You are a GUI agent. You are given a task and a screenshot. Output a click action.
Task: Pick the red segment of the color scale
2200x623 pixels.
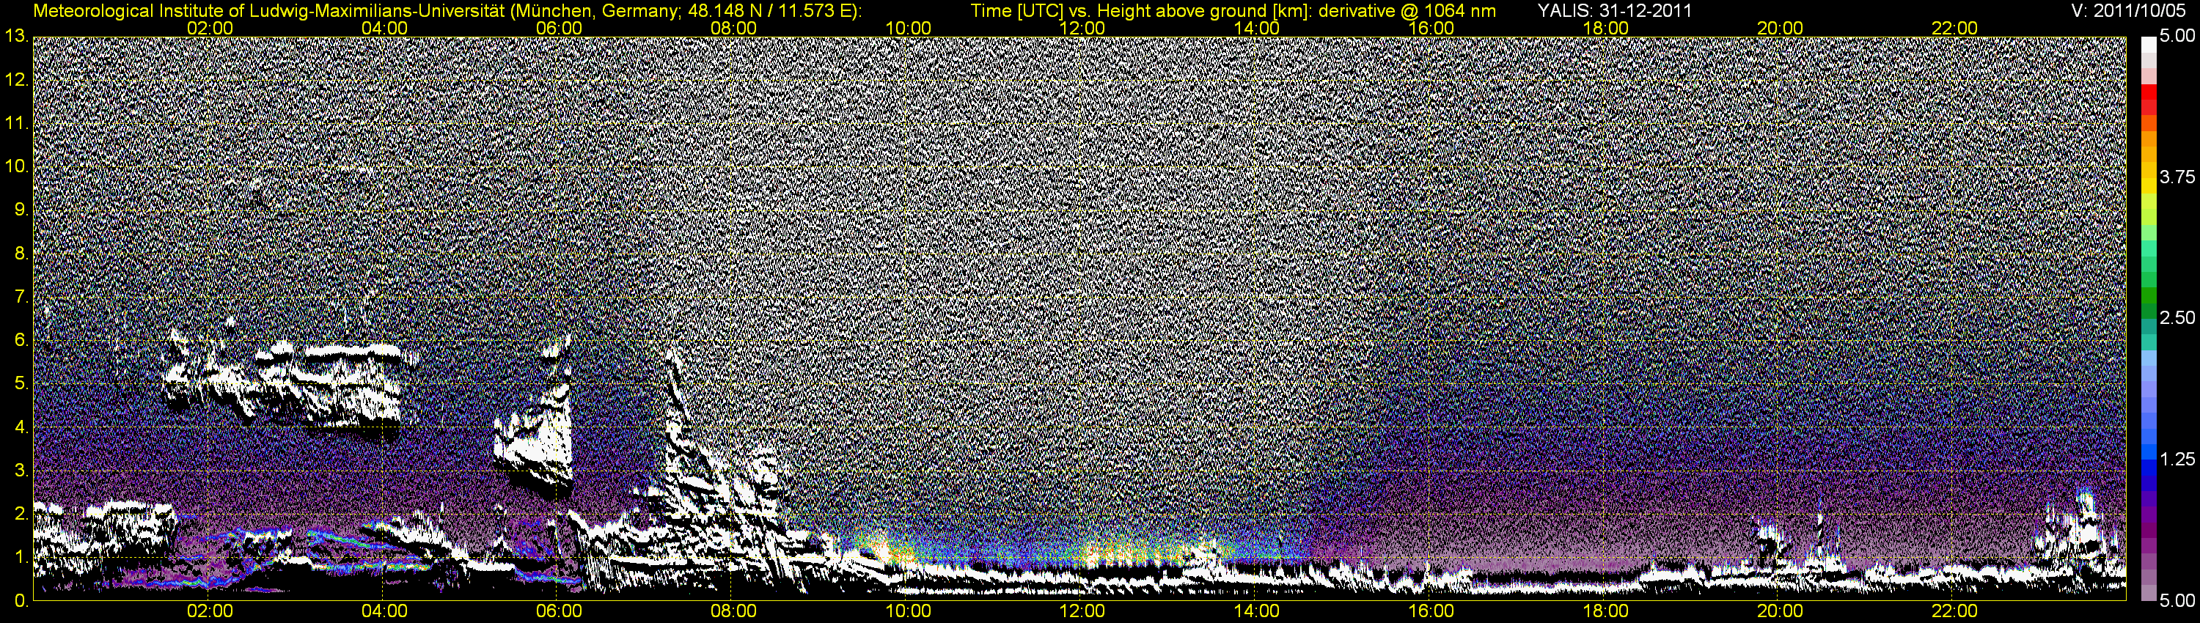pyautogui.click(x=2148, y=92)
